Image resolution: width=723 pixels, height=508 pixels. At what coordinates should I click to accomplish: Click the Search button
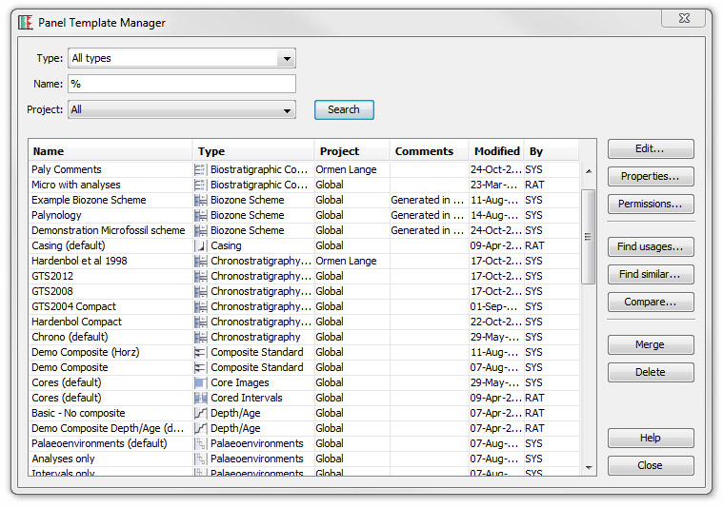[x=344, y=109]
